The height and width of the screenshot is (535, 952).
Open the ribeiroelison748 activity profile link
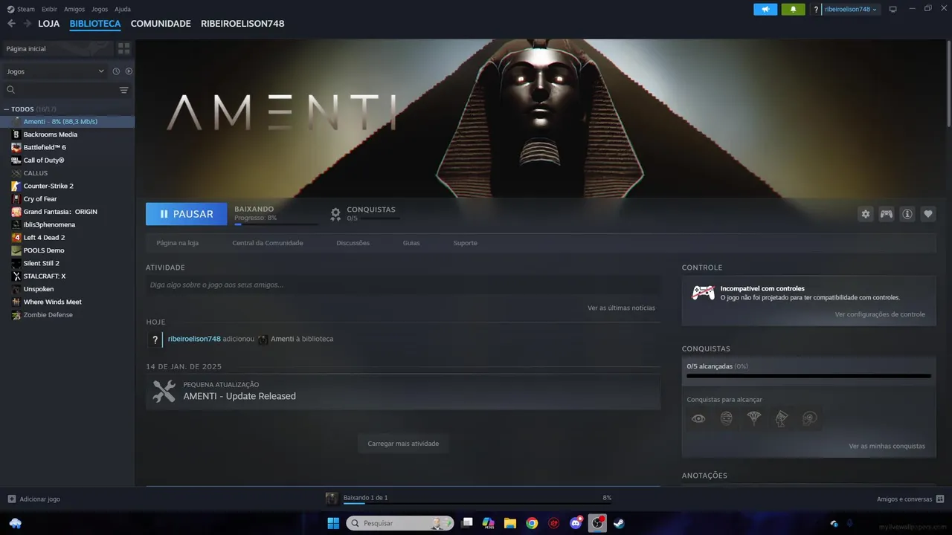tap(194, 339)
